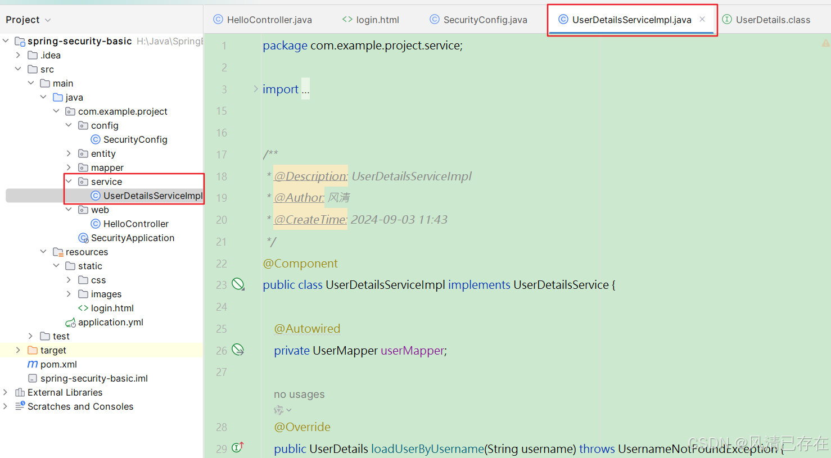Expand the test folder

[31, 335]
